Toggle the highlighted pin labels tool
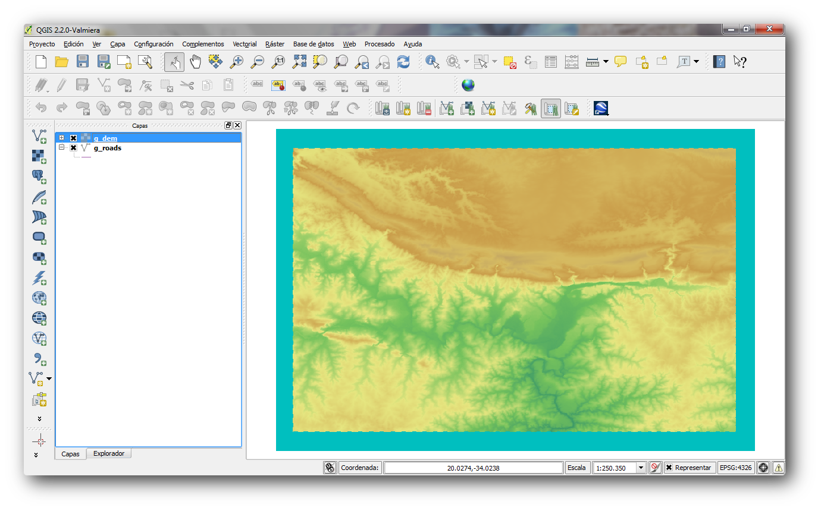821x511 pixels. click(x=278, y=85)
